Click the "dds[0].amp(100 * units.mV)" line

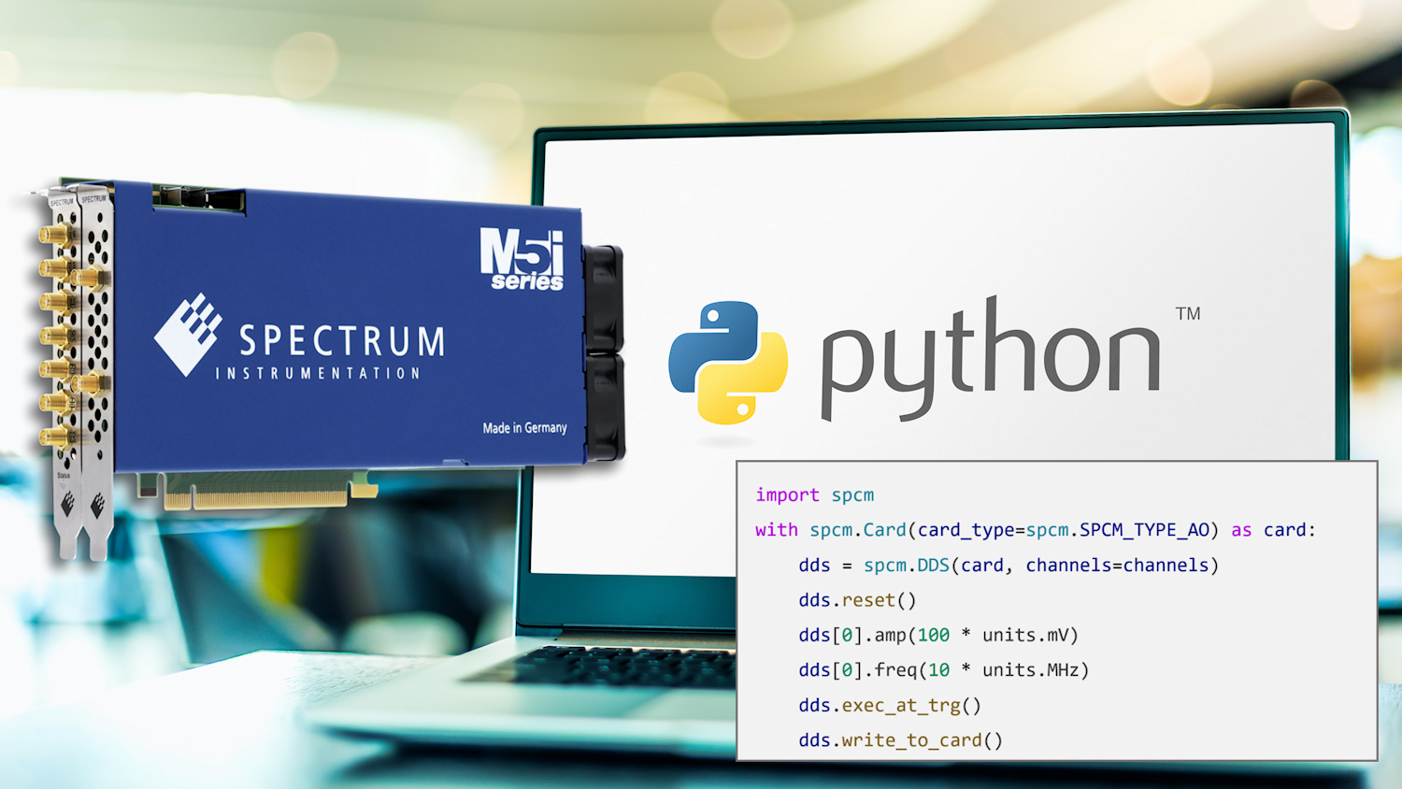[938, 635]
